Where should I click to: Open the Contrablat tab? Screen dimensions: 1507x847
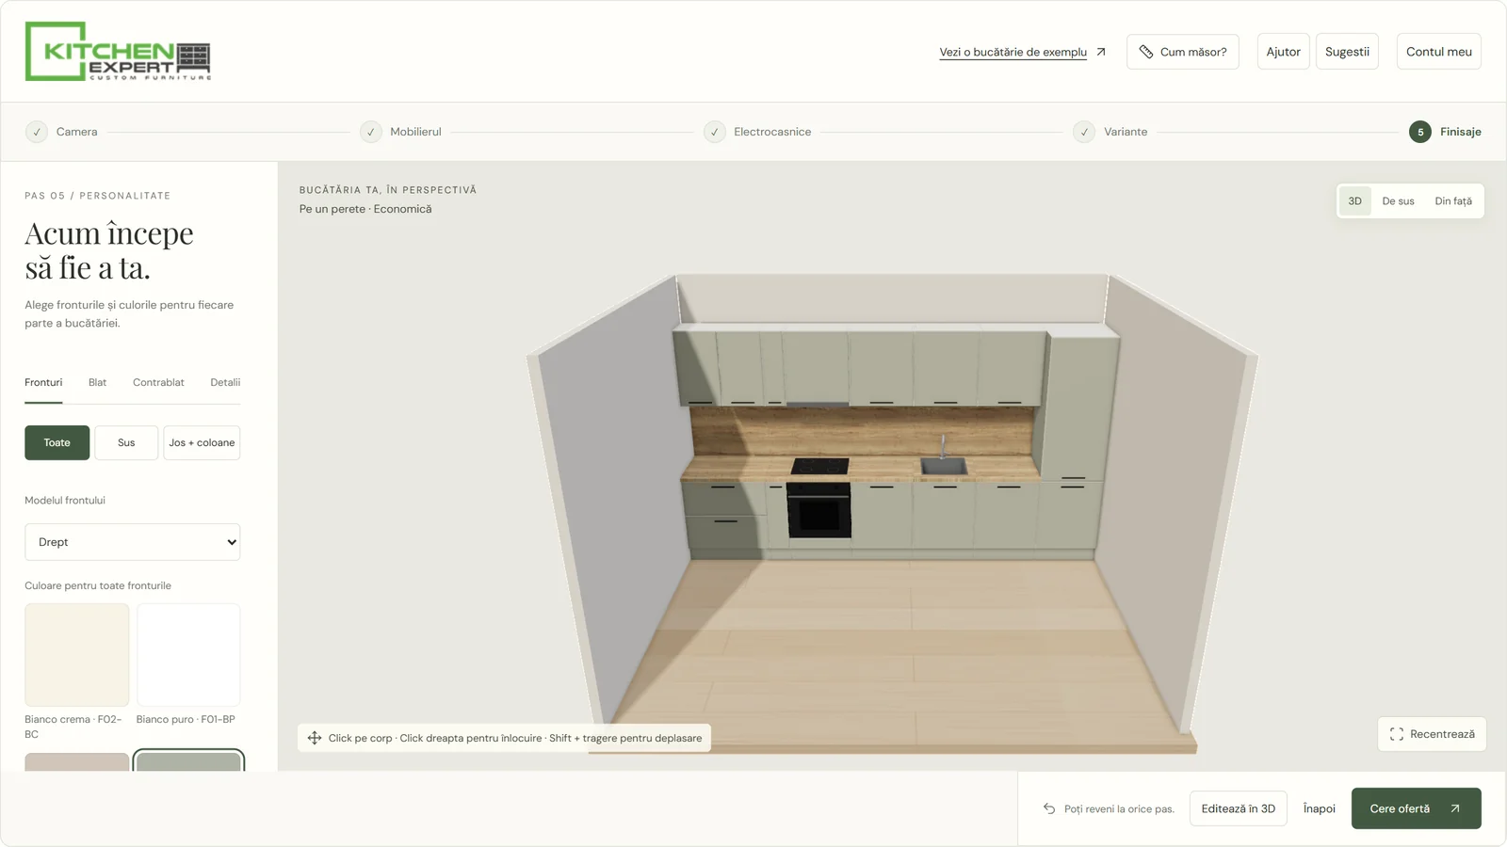[x=158, y=382]
